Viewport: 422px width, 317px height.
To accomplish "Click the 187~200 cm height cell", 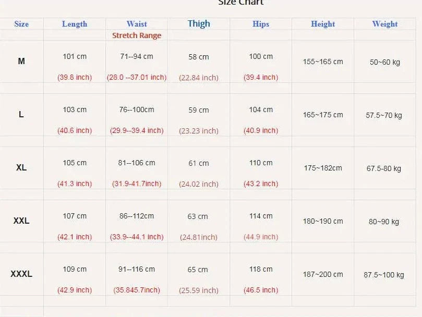I will coord(323,274).
